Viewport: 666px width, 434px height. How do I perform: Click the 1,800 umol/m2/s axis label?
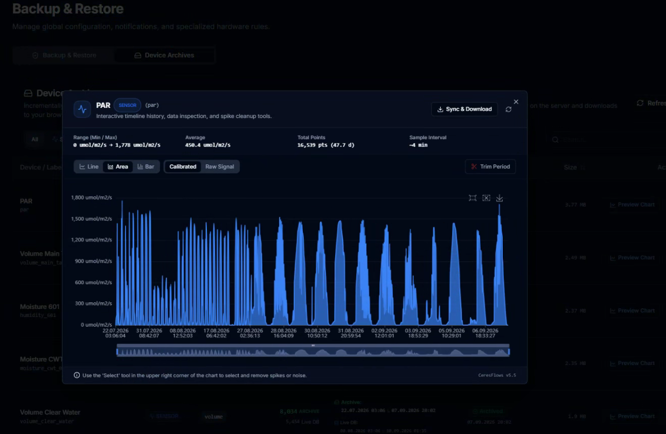tap(92, 197)
